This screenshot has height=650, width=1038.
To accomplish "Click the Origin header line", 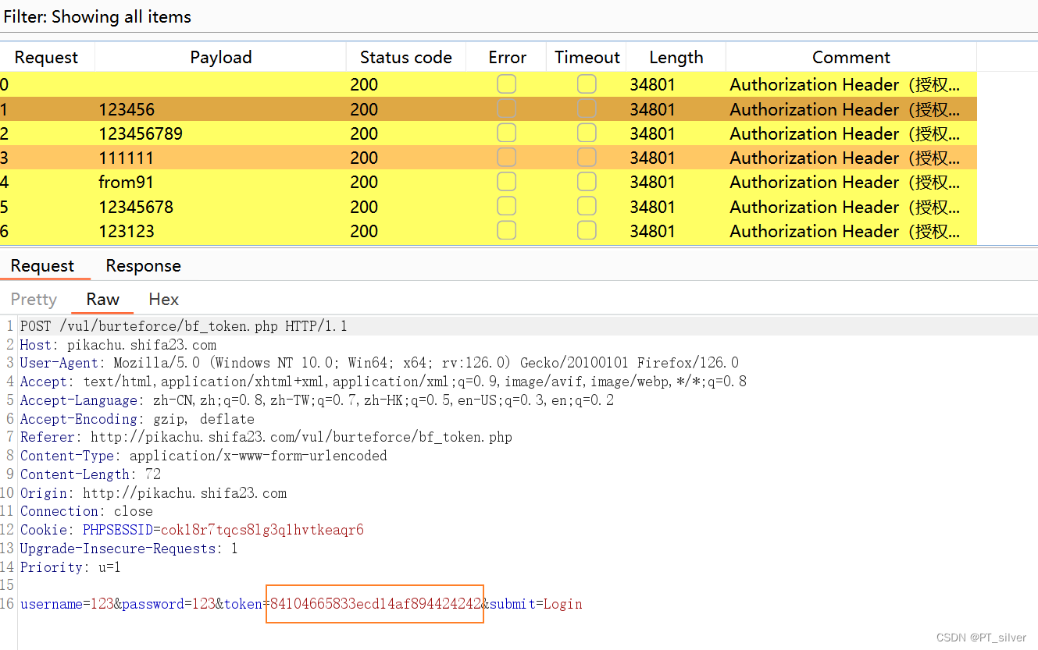I will pos(153,493).
